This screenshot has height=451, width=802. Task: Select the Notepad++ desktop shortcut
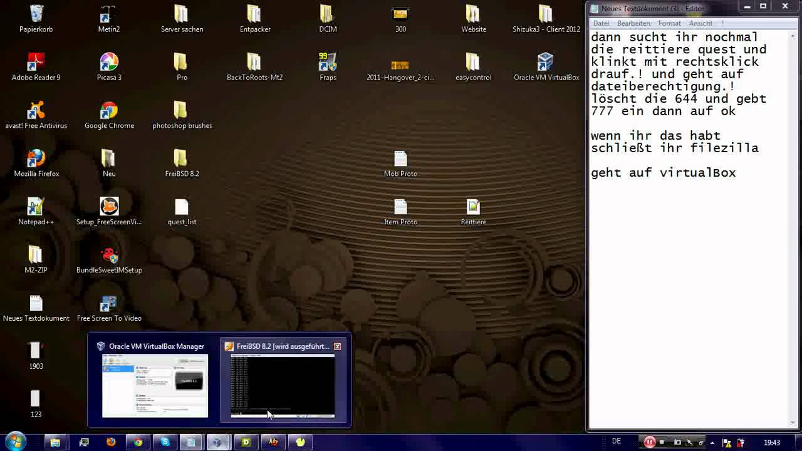coord(36,211)
